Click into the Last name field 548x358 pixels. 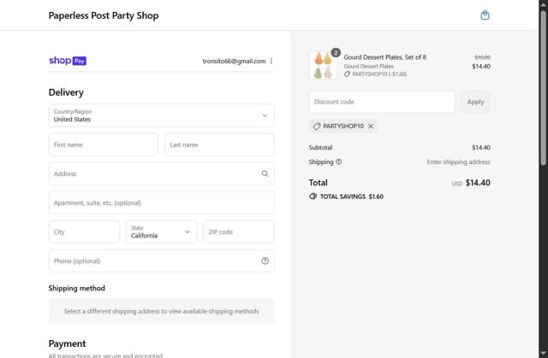pyautogui.click(x=219, y=144)
